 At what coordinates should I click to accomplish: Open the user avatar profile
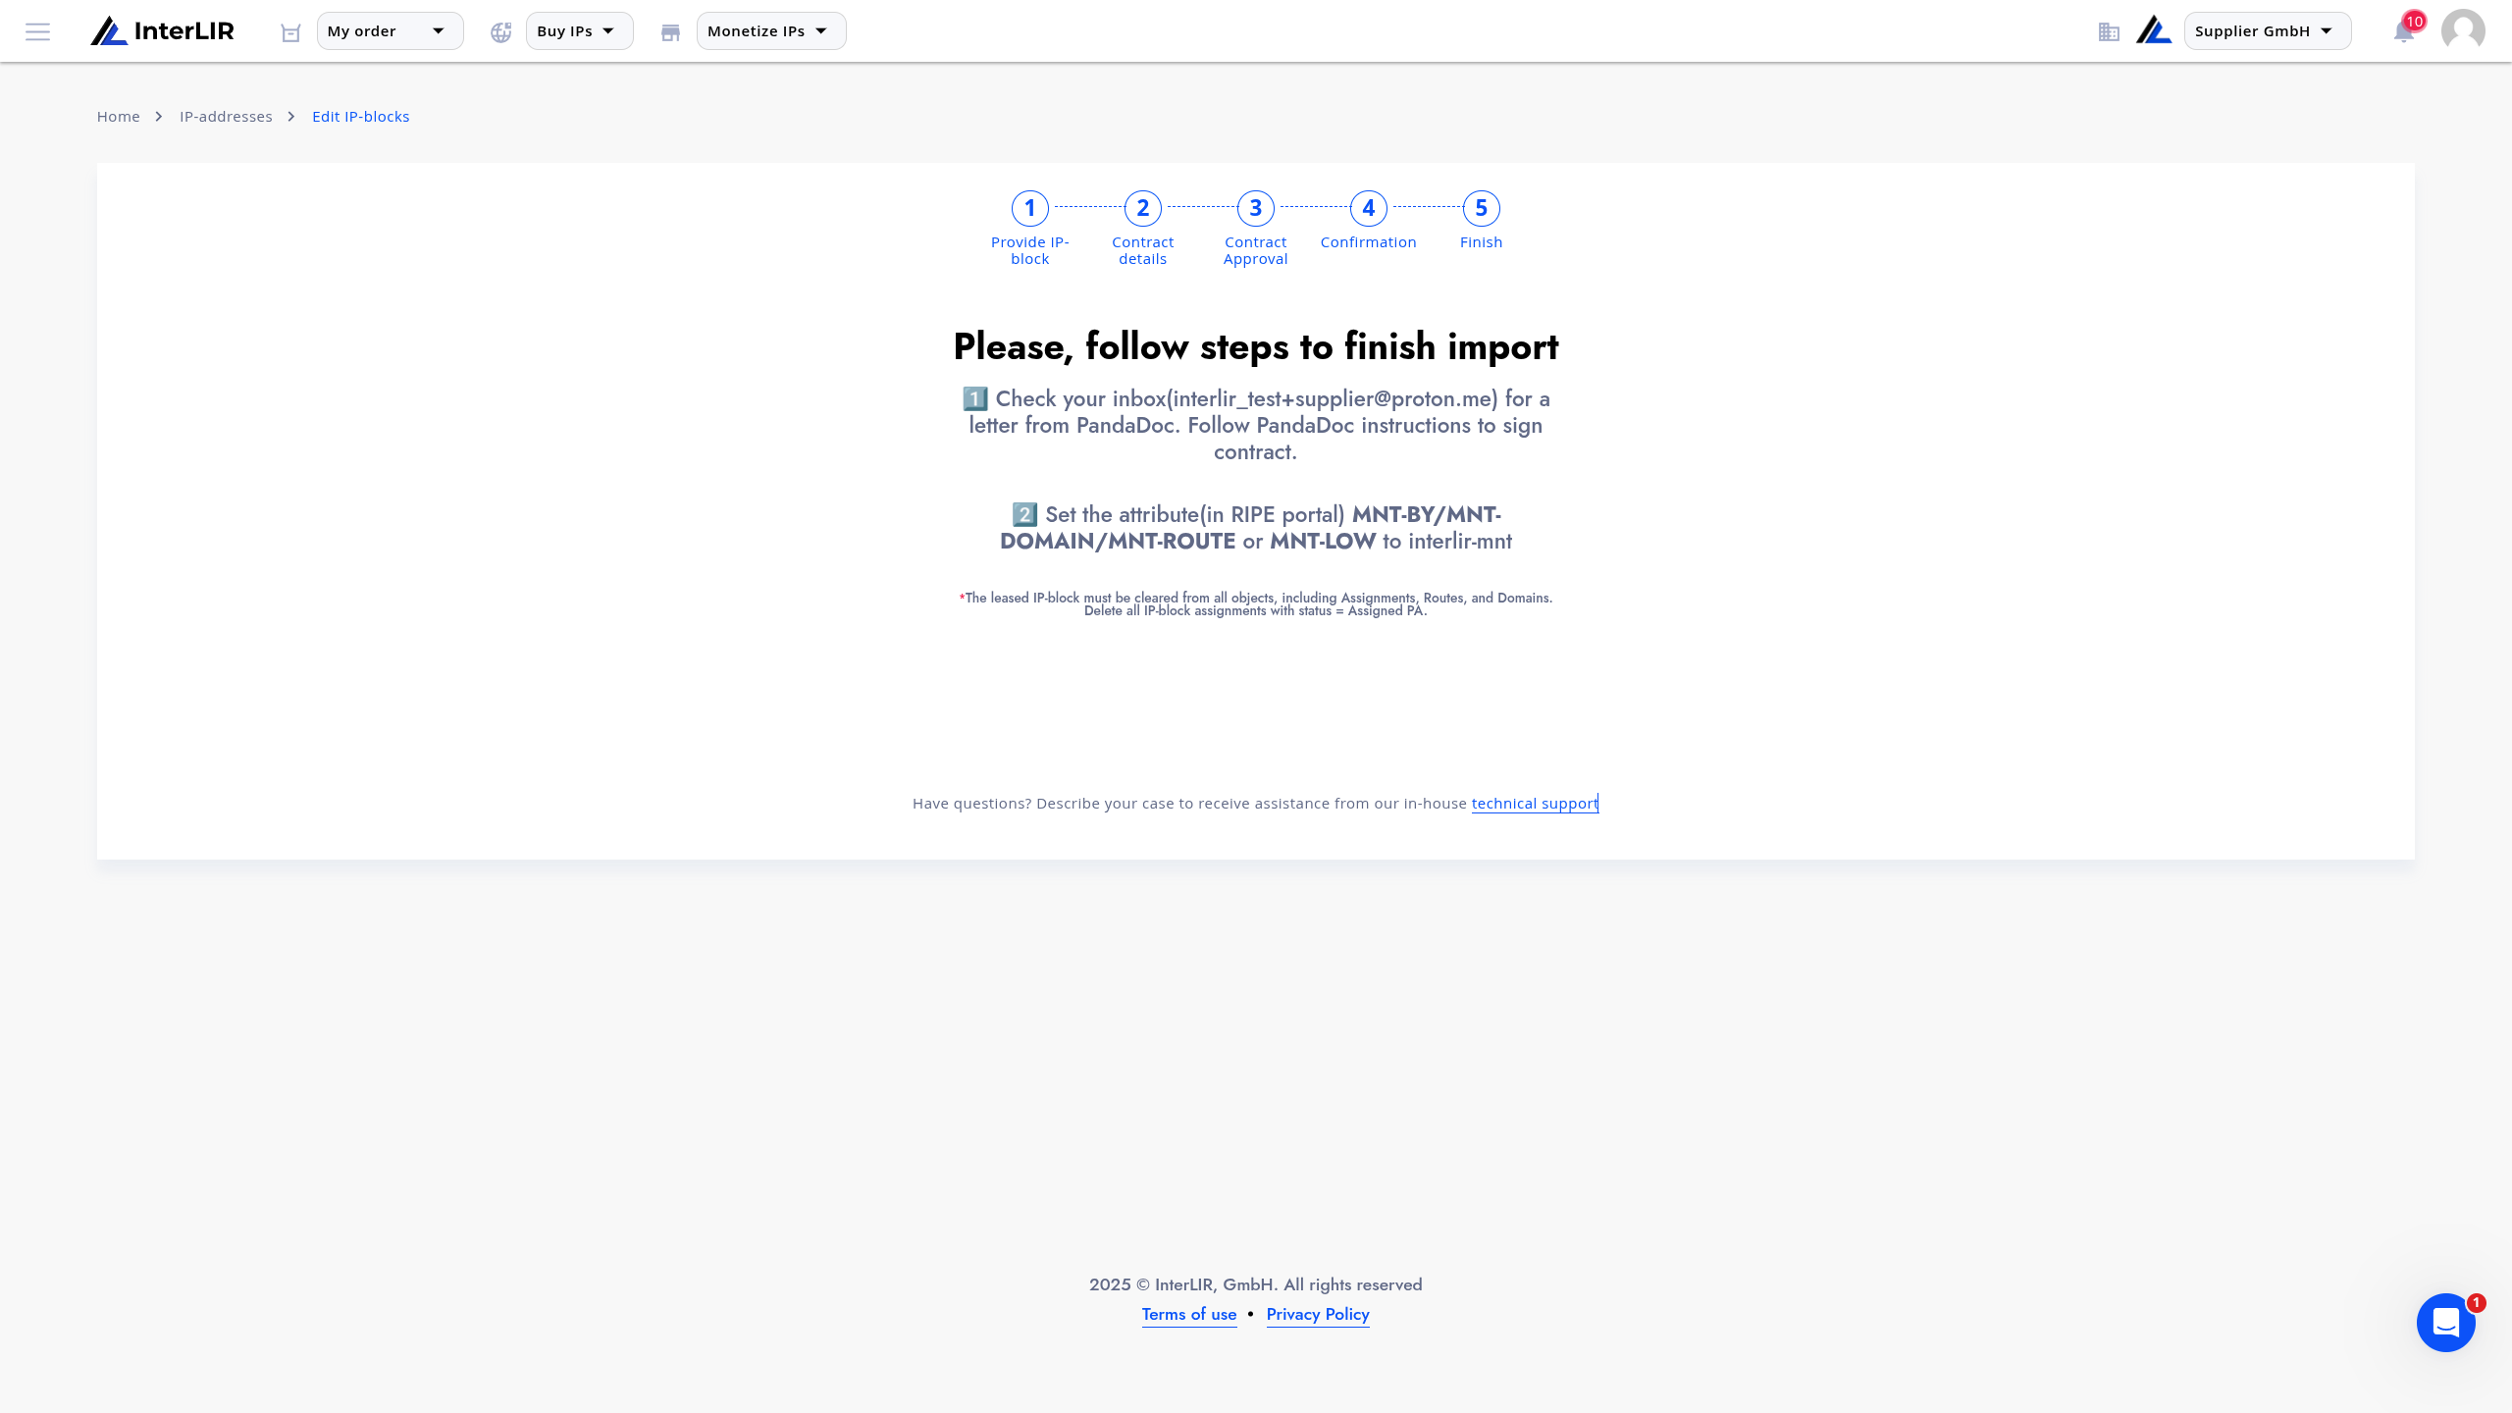tap(2463, 30)
